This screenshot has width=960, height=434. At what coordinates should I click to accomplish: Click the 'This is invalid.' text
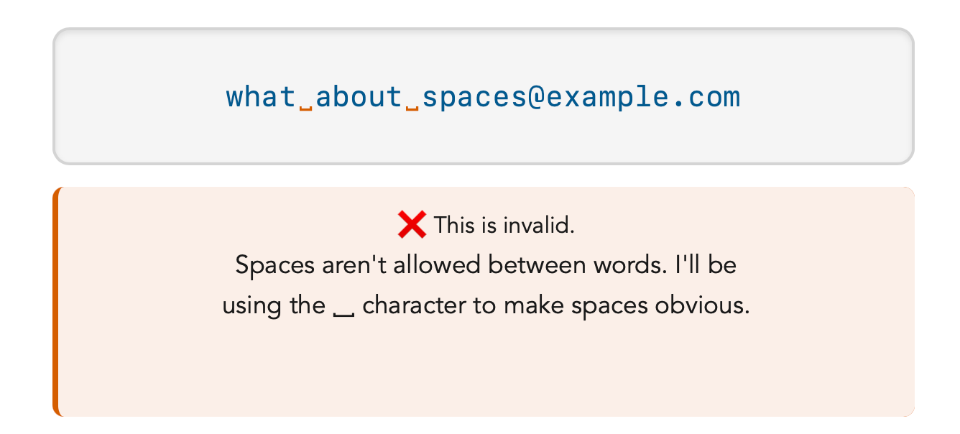pos(504,225)
